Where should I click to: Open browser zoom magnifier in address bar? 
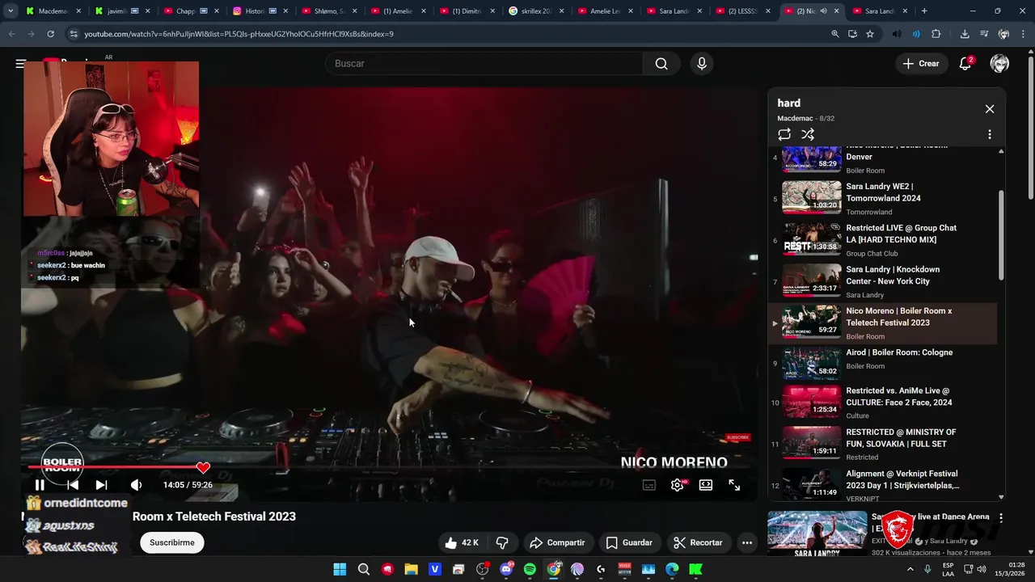pyautogui.click(x=834, y=34)
